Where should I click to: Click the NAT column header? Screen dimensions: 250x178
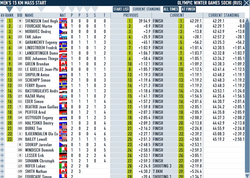[x=63, y=15]
